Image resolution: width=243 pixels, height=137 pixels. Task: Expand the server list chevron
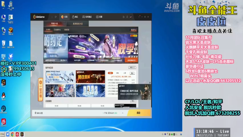point(123,113)
